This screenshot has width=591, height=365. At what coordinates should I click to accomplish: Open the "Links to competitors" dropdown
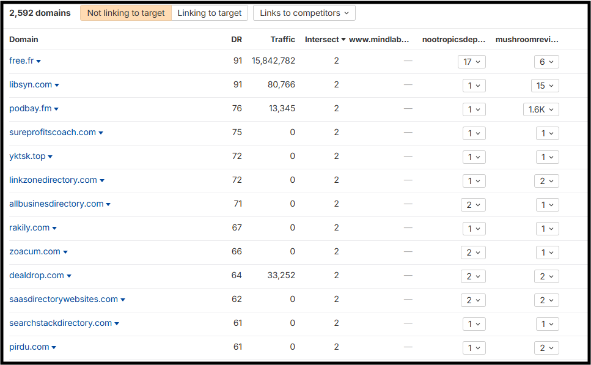click(304, 12)
